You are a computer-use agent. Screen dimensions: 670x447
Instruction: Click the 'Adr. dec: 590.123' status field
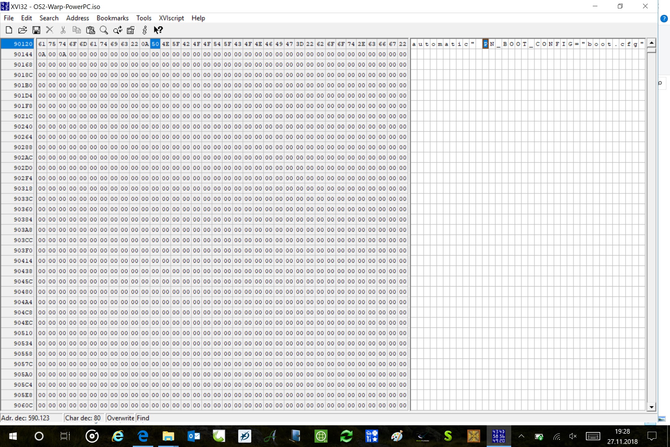(31, 418)
